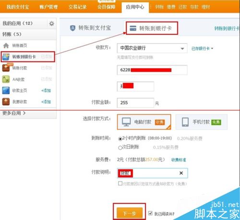Open the 我的支付宝 tab
Viewport: 240px width, 220px height.
pyautogui.click(x=18, y=7)
